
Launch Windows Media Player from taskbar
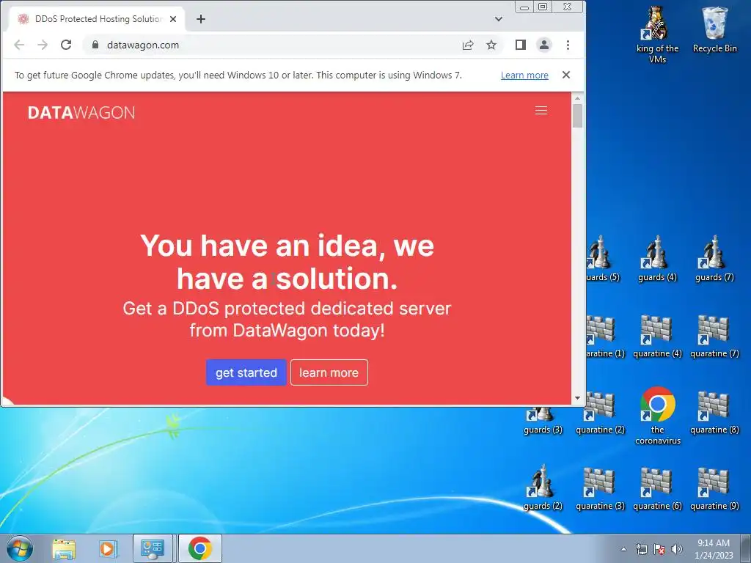click(x=109, y=549)
